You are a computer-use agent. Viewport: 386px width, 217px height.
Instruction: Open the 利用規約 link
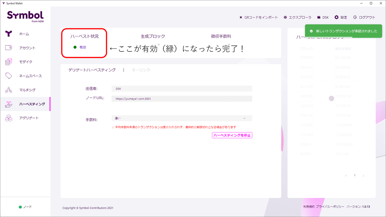(x=308, y=207)
